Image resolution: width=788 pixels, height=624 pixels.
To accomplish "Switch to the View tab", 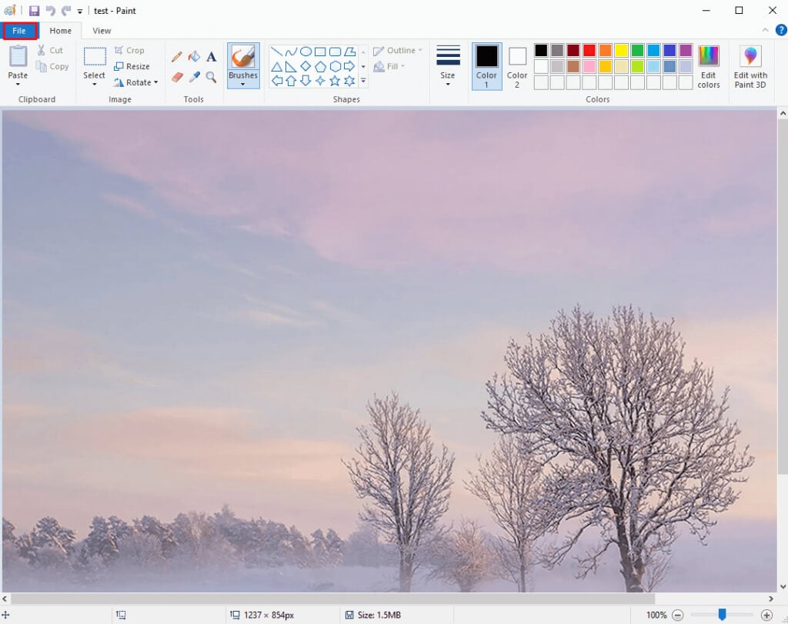I will coord(102,31).
